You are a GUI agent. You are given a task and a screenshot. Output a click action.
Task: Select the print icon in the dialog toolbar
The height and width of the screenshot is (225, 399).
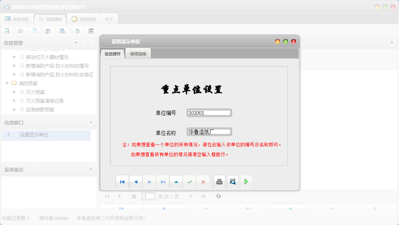point(219,181)
